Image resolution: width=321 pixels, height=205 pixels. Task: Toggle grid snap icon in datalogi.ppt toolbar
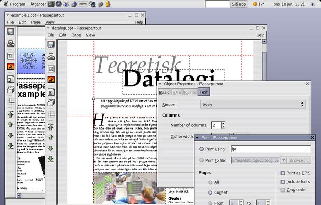pyautogui.click(x=51, y=114)
